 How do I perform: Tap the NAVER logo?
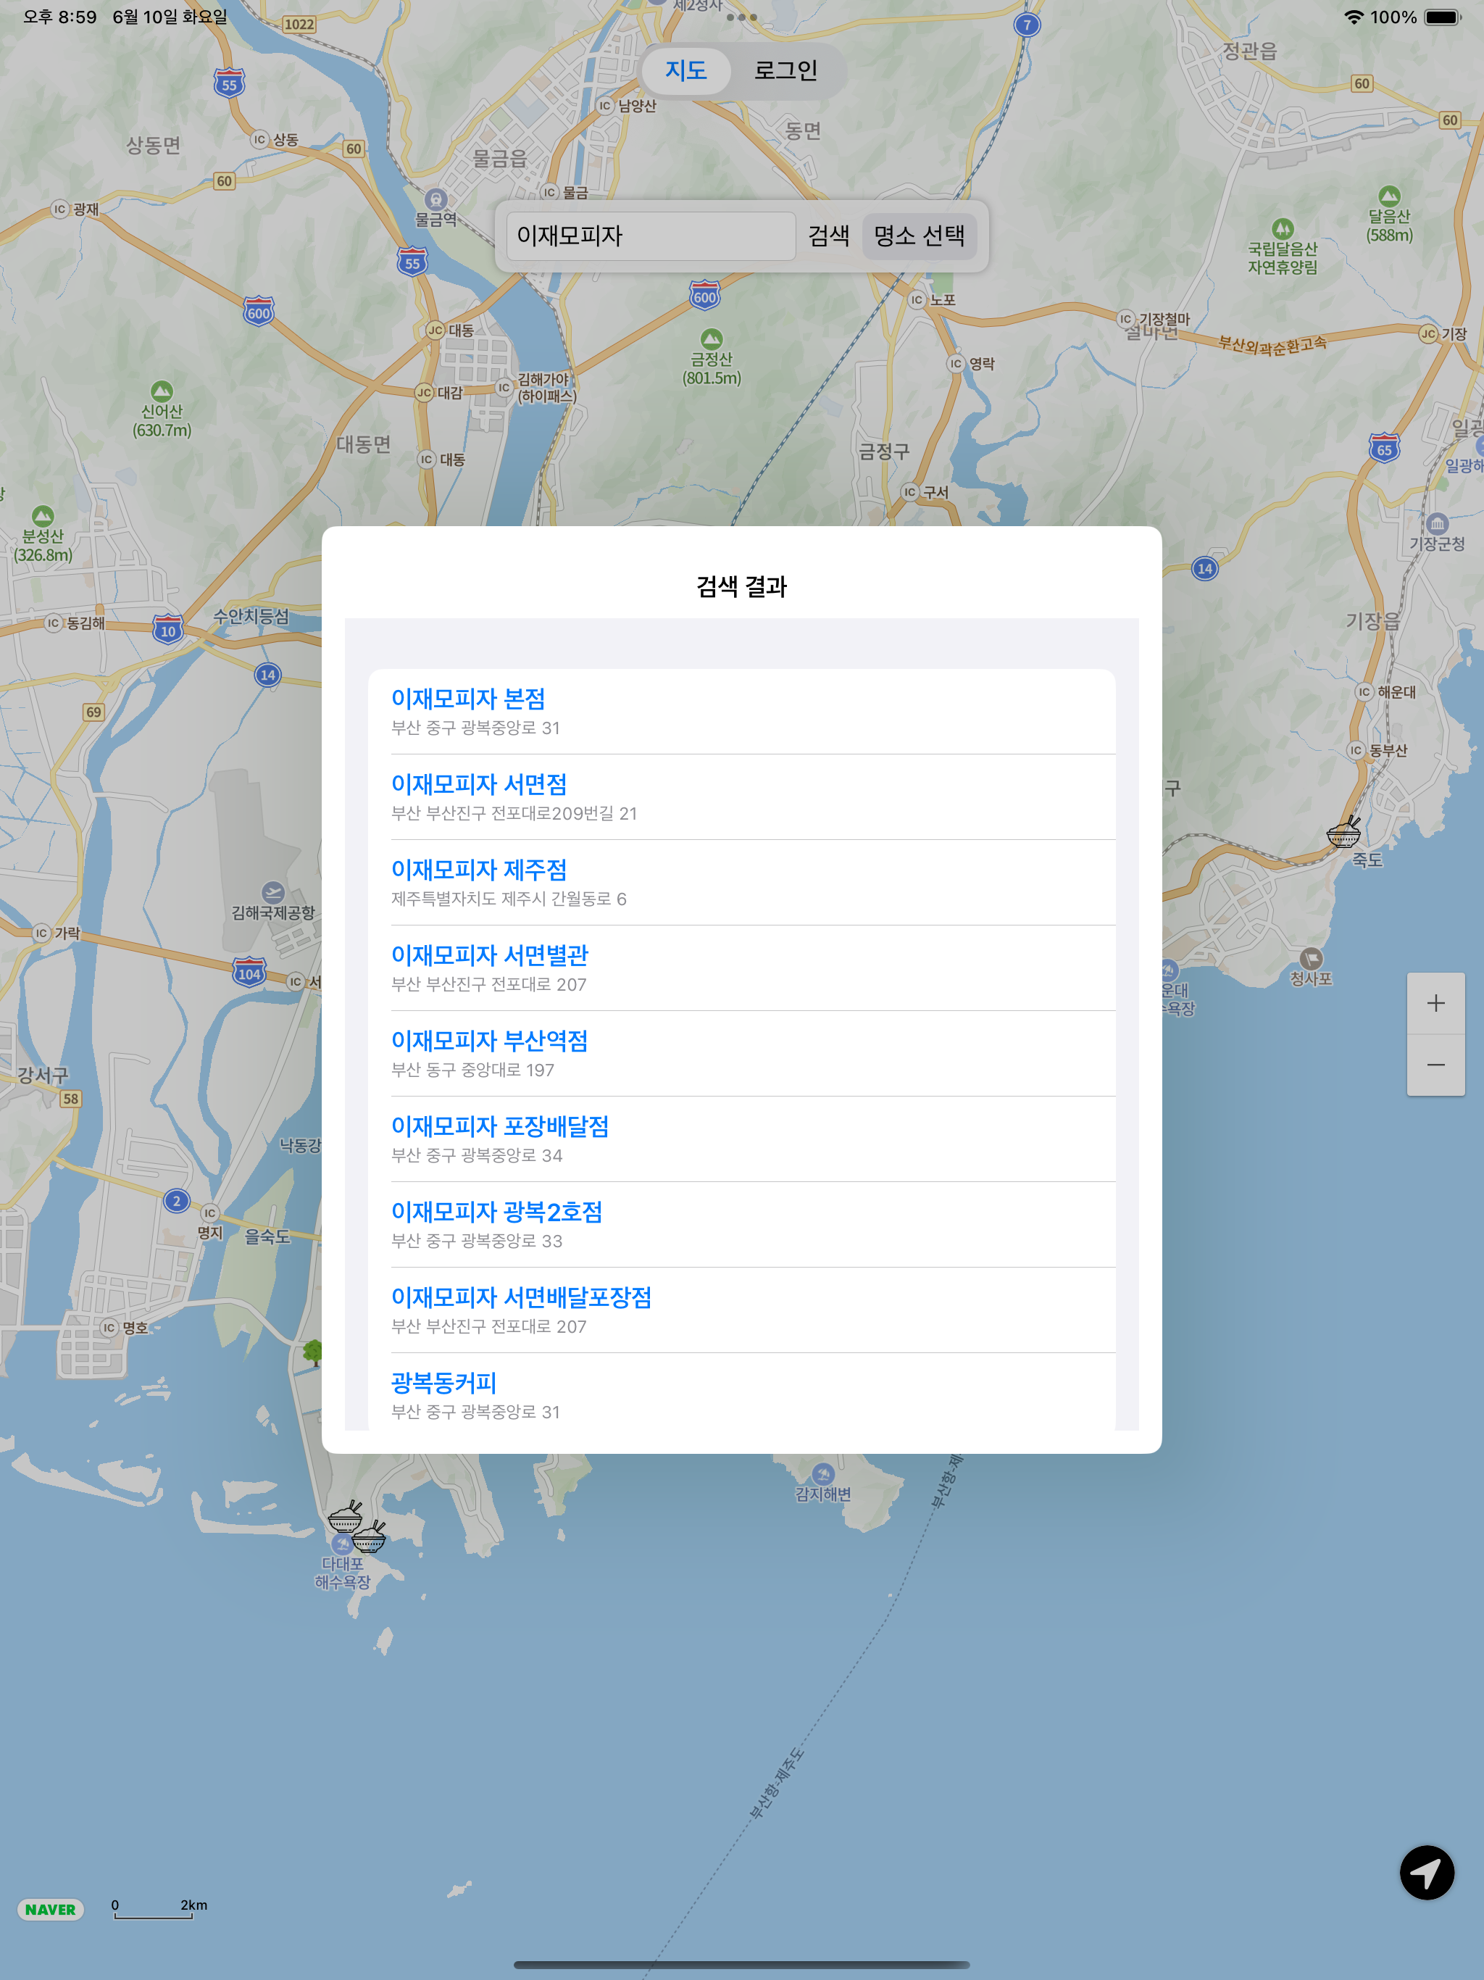coord(50,1909)
